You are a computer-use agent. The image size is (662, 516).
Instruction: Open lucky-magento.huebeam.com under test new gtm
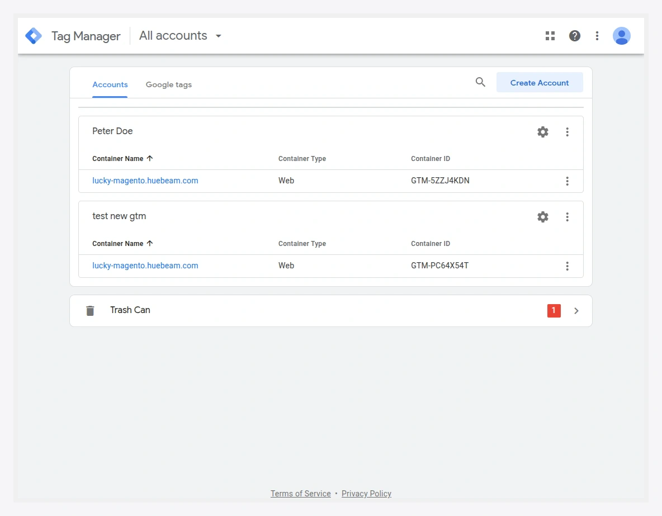pos(145,265)
